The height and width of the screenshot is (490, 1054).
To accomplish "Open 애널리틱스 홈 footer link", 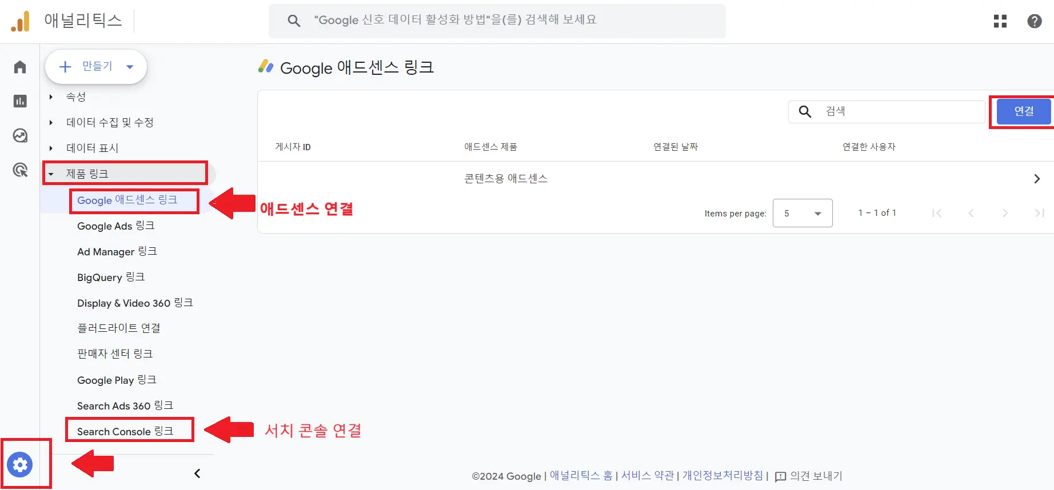I will tap(581, 476).
